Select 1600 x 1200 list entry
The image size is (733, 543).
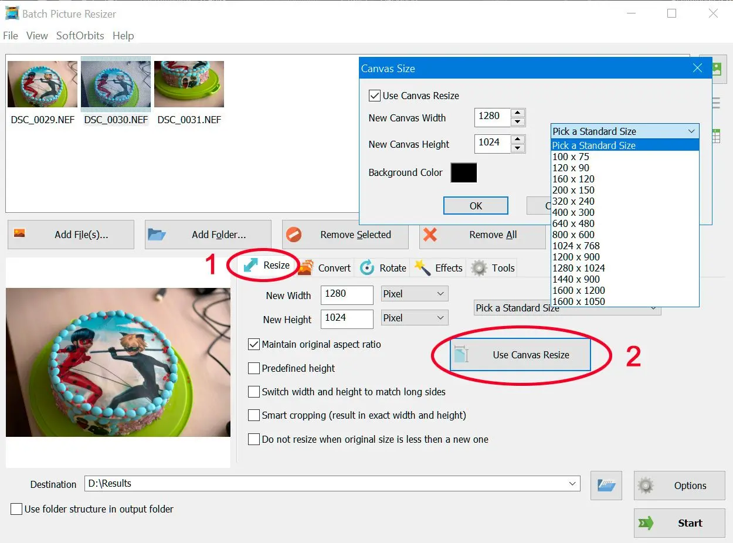[x=625, y=290]
